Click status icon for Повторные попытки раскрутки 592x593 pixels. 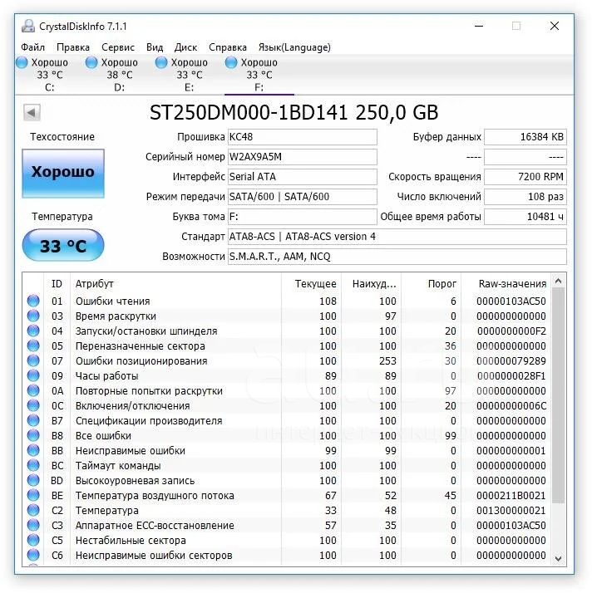pyautogui.click(x=33, y=390)
